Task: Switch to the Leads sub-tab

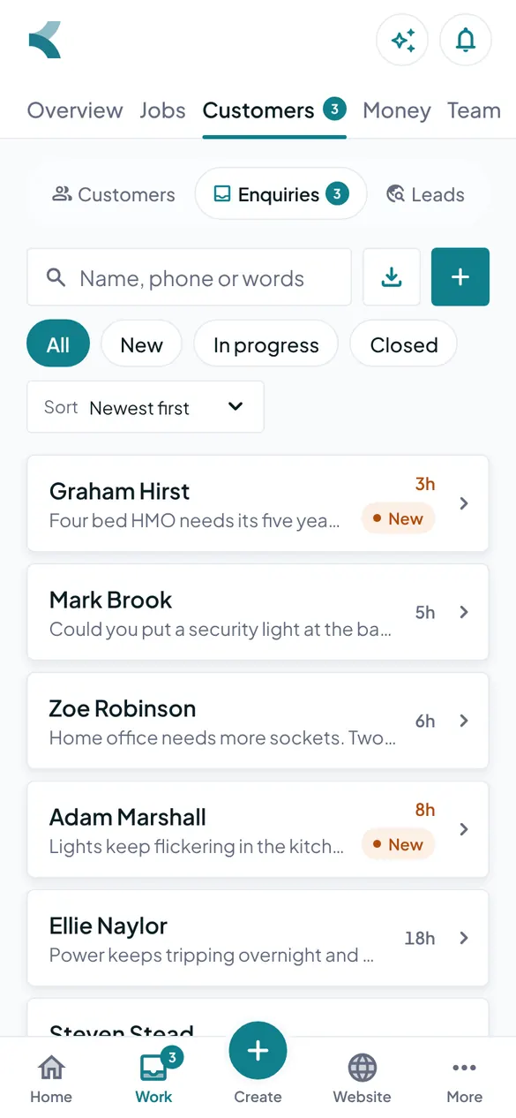Action: pos(426,194)
